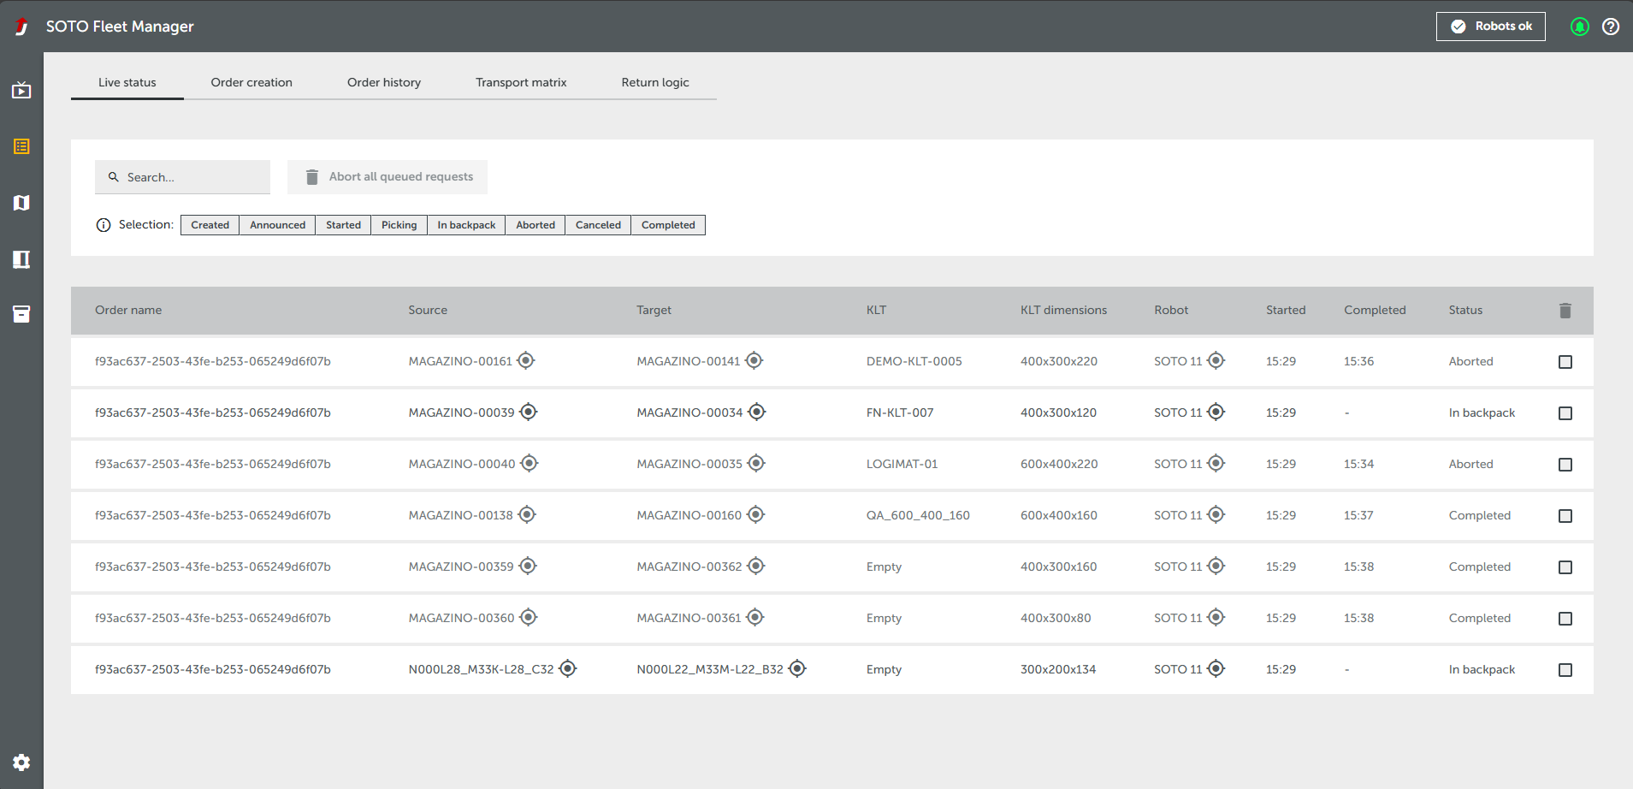The width and height of the screenshot is (1633, 789).
Task: Switch to Transport matrix tab
Action: coord(521,82)
